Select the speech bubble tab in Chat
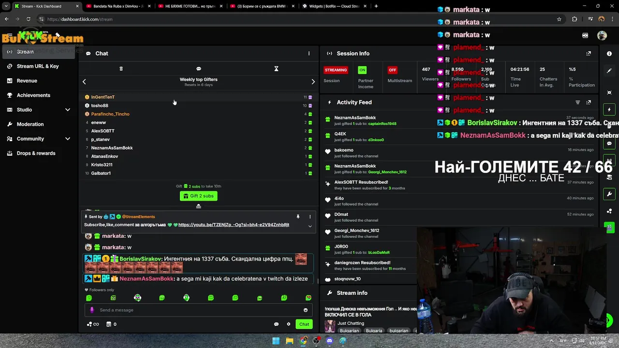This screenshot has width=619, height=348. (199, 69)
